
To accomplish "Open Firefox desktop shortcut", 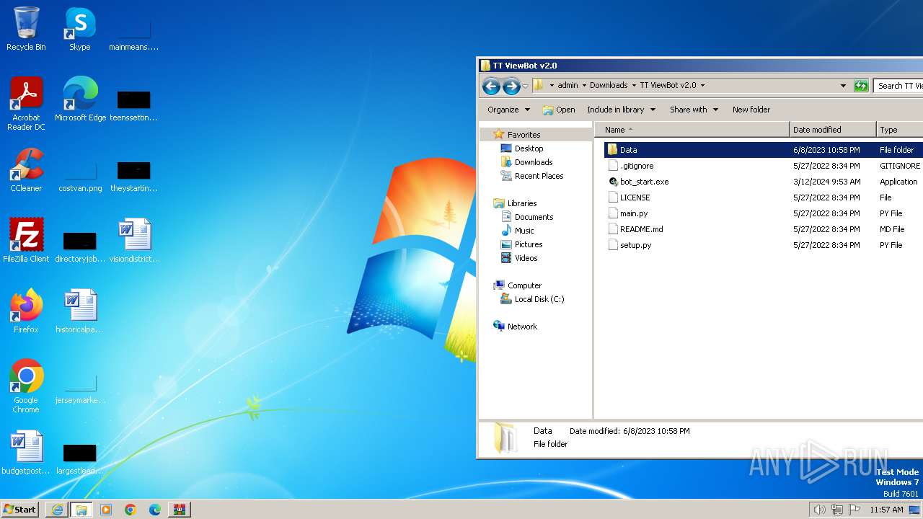I will coord(26,311).
